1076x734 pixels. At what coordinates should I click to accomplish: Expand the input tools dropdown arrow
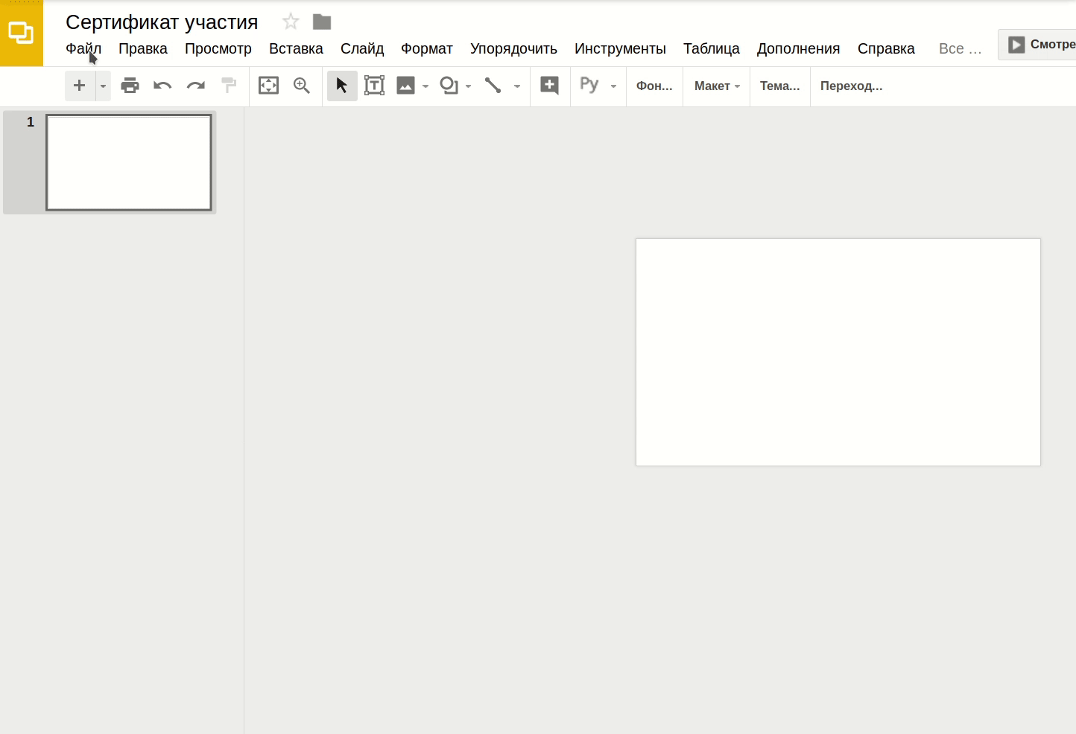pos(613,86)
